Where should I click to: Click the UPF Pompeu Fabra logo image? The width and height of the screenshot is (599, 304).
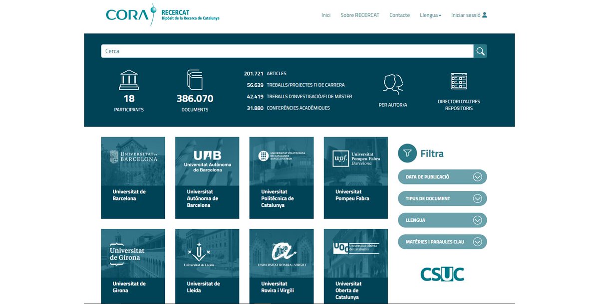click(356, 161)
